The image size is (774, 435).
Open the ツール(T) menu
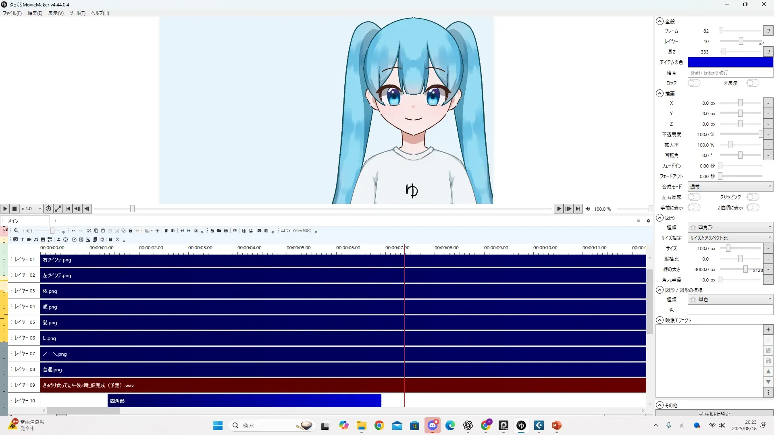(x=77, y=13)
